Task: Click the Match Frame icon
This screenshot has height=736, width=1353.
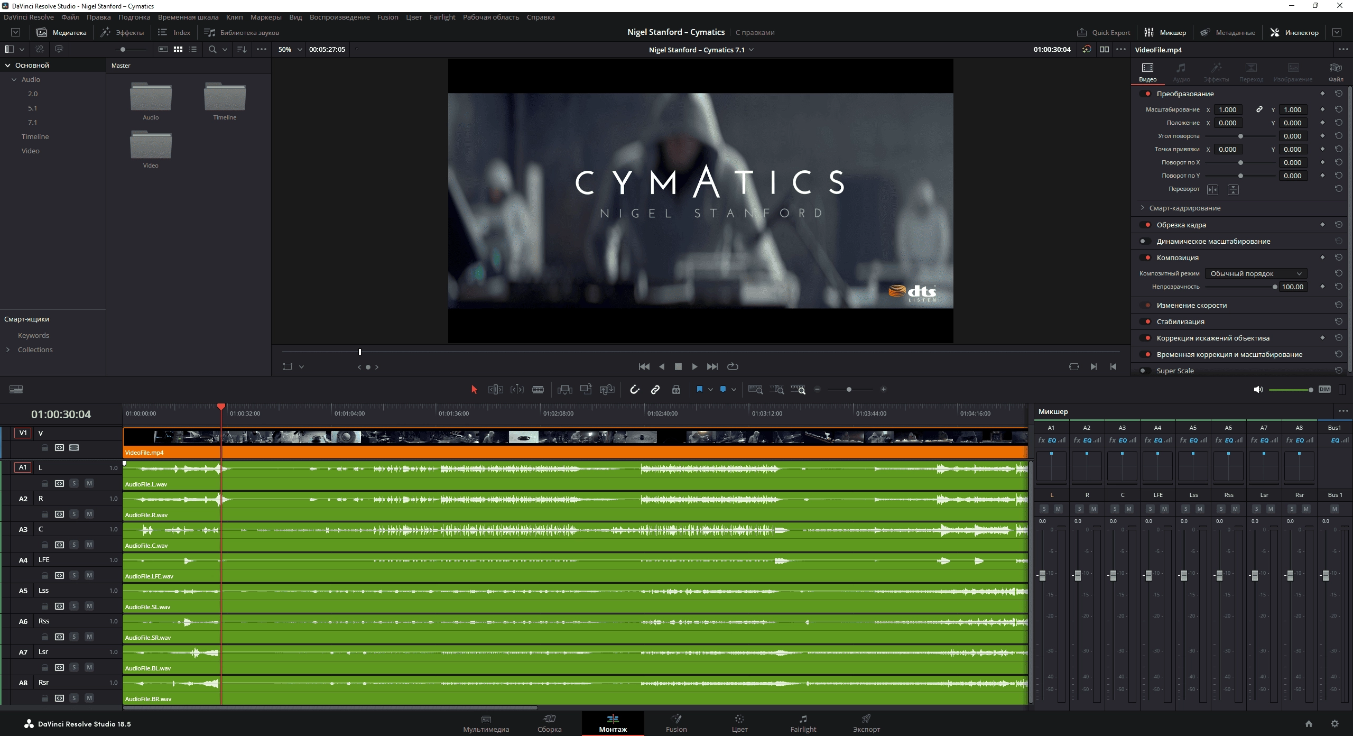Action: pyautogui.click(x=1074, y=366)
